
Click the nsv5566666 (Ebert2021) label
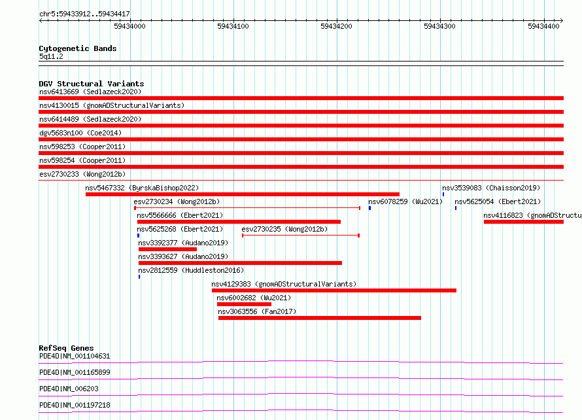click(180, 215)
